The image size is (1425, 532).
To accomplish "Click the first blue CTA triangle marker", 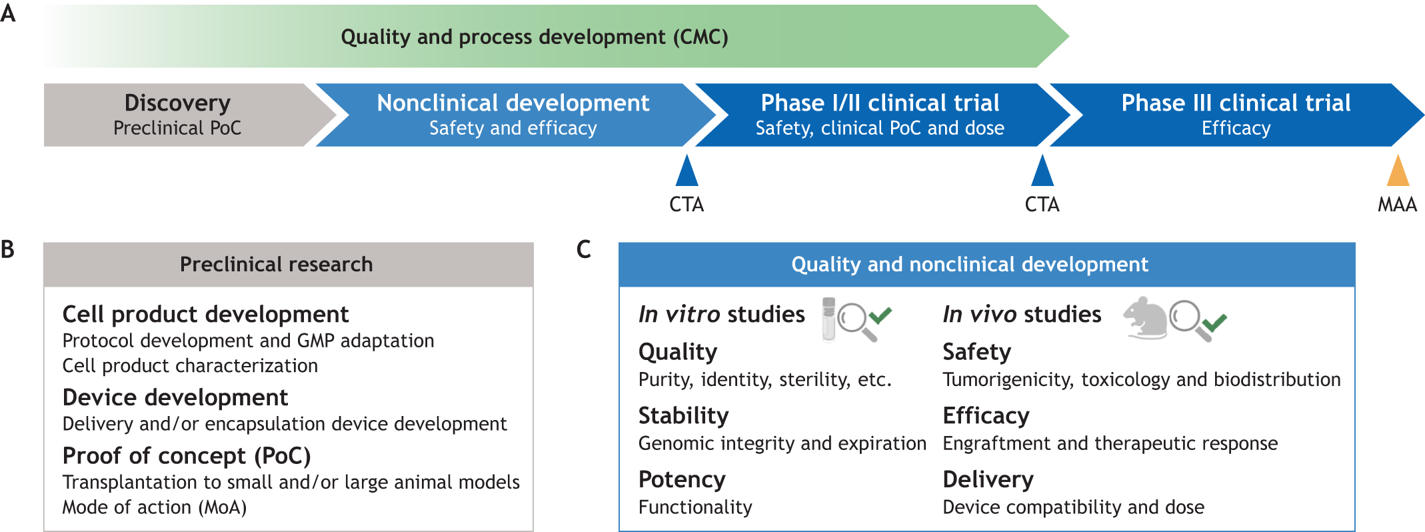I will [687, 171].
